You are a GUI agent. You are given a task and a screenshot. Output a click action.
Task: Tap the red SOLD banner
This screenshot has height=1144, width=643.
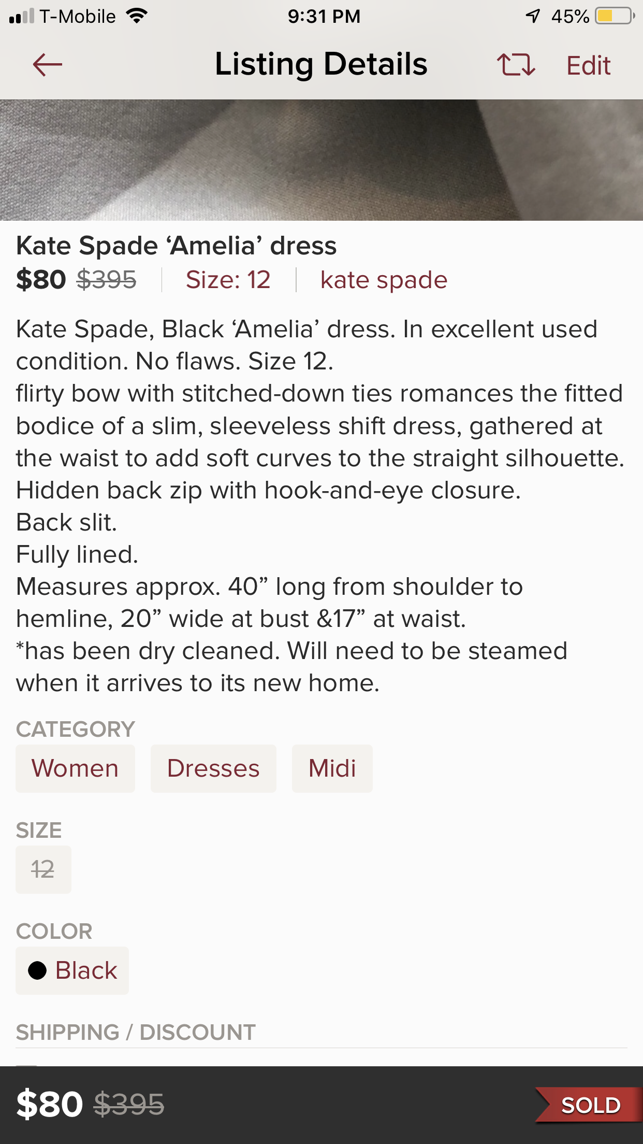tap(590, 1105)
